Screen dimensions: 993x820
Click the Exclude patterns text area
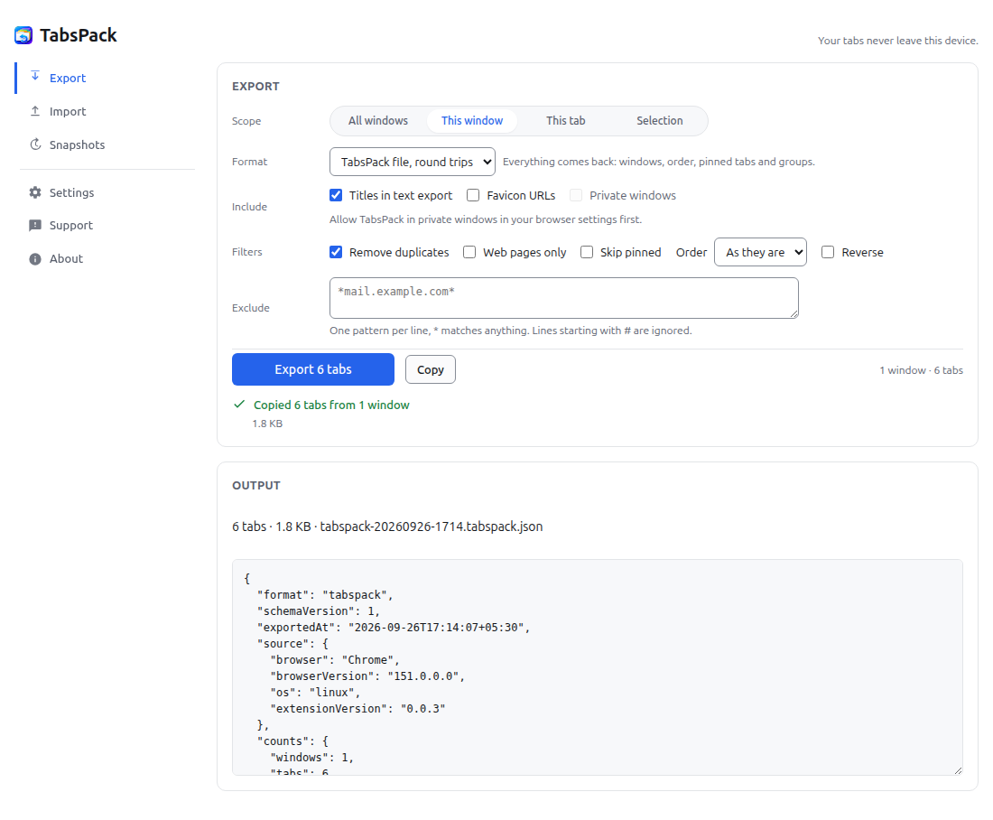(563, 298)
